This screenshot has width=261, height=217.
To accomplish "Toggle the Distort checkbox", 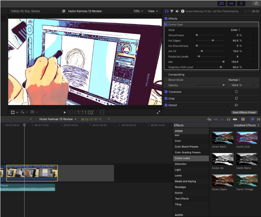I will pos(166,105).
